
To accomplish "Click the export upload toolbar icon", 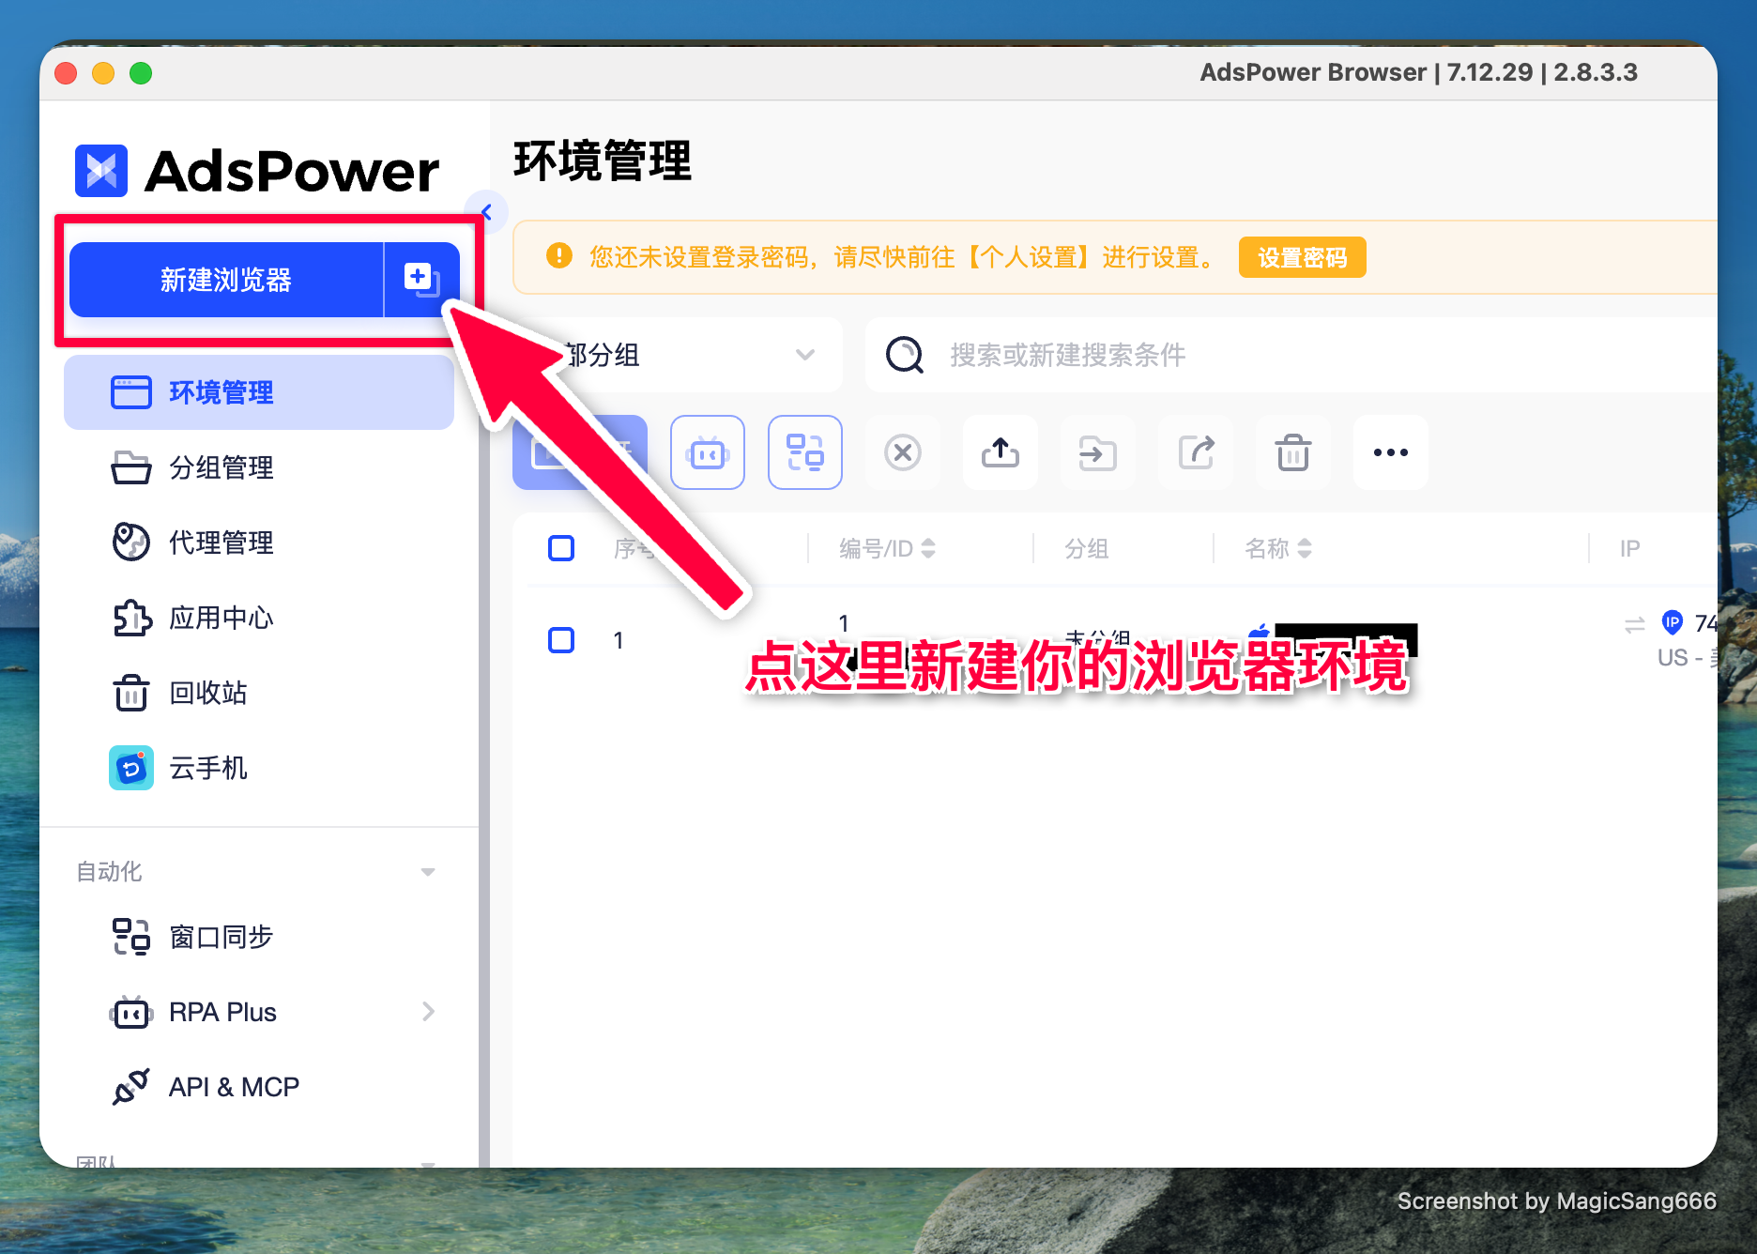I will [1001, 453].
